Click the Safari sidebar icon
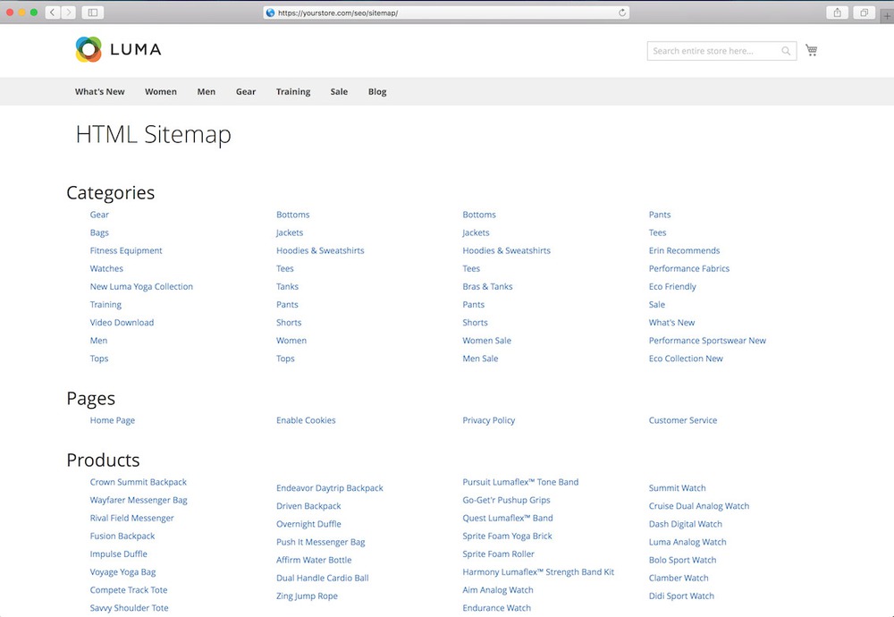The height and width of the screenshot is (617, 894). click(92, 13)
